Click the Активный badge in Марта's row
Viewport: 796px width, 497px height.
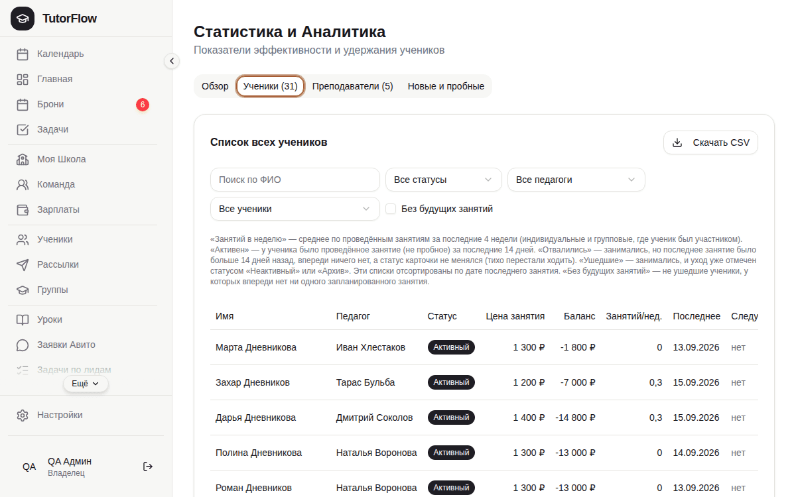coord(451,347)
